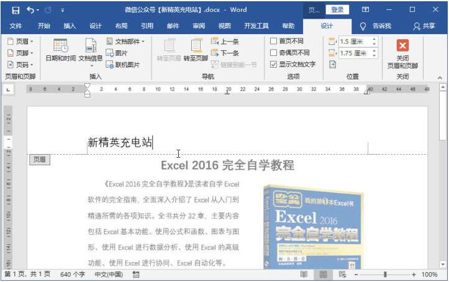The height and width of the screenshot is (282, 449).
Task: Open the 页眉 header dropdown
Action: pos(20,42)
